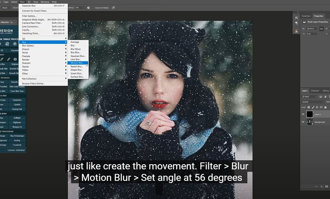
Task: Expand the Blur Gallery submenu
Action: (28, 45)
